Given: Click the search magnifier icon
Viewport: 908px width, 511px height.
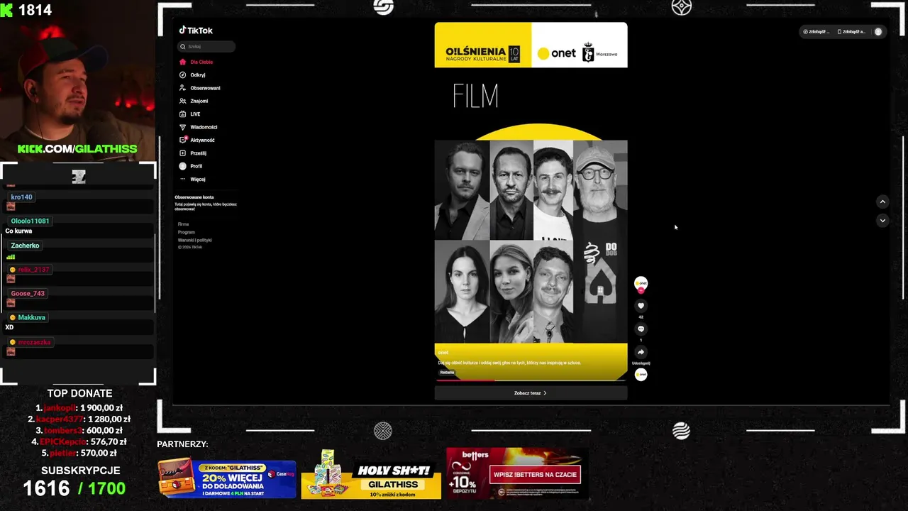Looking at the screenshot, I should pos(183,46).
